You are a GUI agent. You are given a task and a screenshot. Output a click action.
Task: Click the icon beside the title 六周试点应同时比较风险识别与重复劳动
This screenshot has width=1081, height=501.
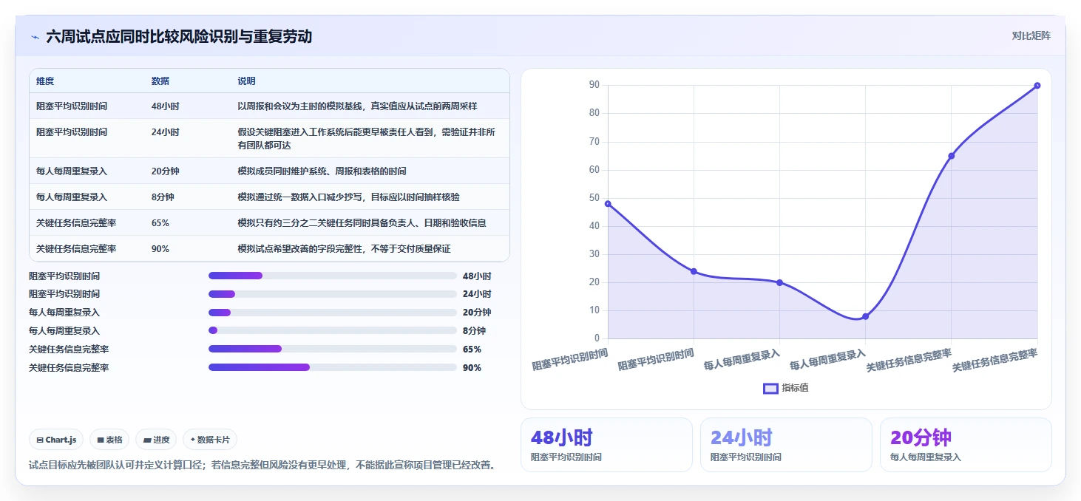coord(35,36)
